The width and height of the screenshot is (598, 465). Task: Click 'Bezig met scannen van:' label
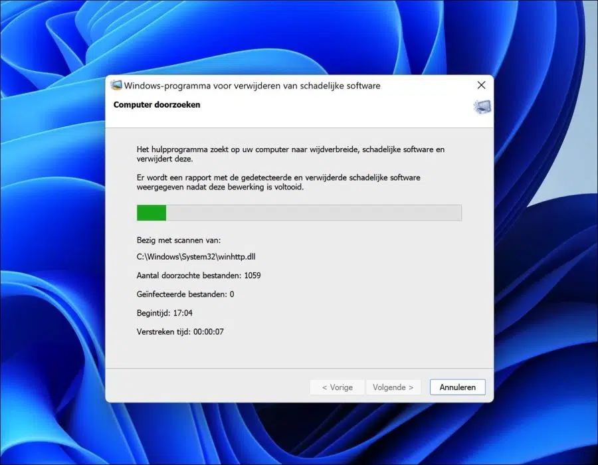point(179,240)
